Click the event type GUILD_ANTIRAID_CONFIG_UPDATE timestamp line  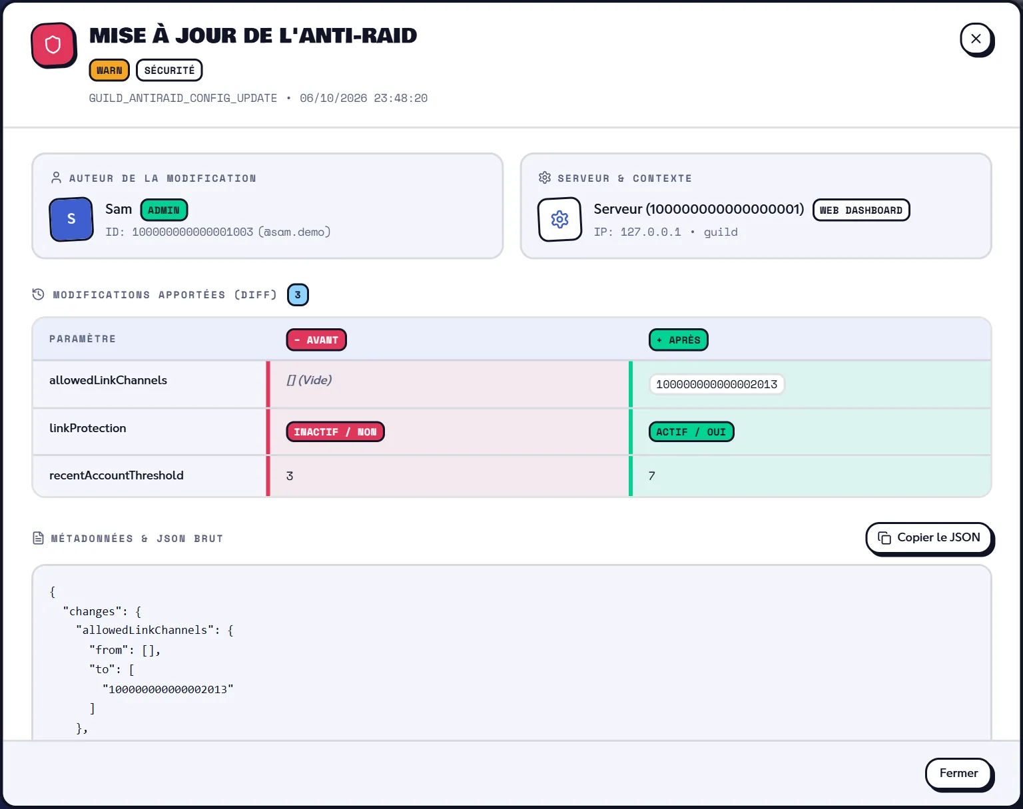pos(258,98)
